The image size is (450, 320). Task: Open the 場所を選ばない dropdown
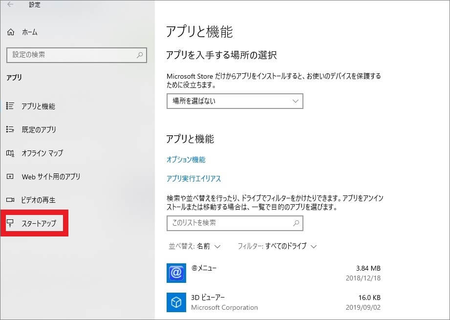235,101
